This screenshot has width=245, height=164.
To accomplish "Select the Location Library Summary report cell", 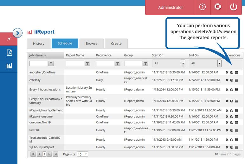I will tap(79, 90).
